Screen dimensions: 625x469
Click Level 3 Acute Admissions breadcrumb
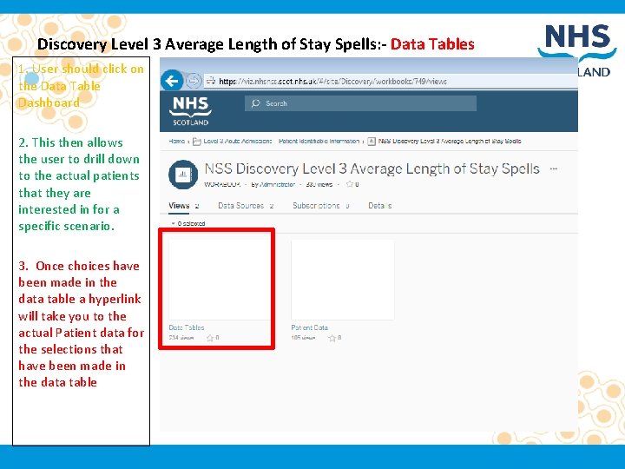(238, 142)
